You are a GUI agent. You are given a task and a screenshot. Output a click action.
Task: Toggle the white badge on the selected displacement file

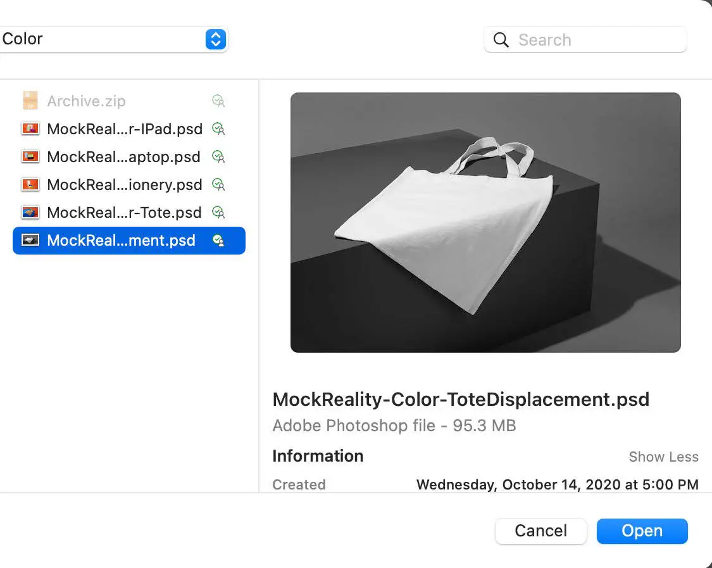pyautogui.click(x=218, y=240)
